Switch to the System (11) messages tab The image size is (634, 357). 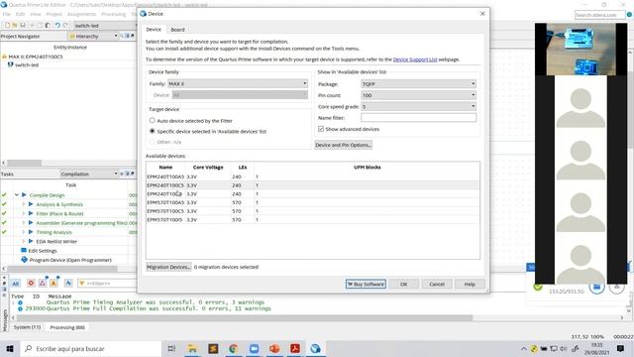[x=27, y=327]
